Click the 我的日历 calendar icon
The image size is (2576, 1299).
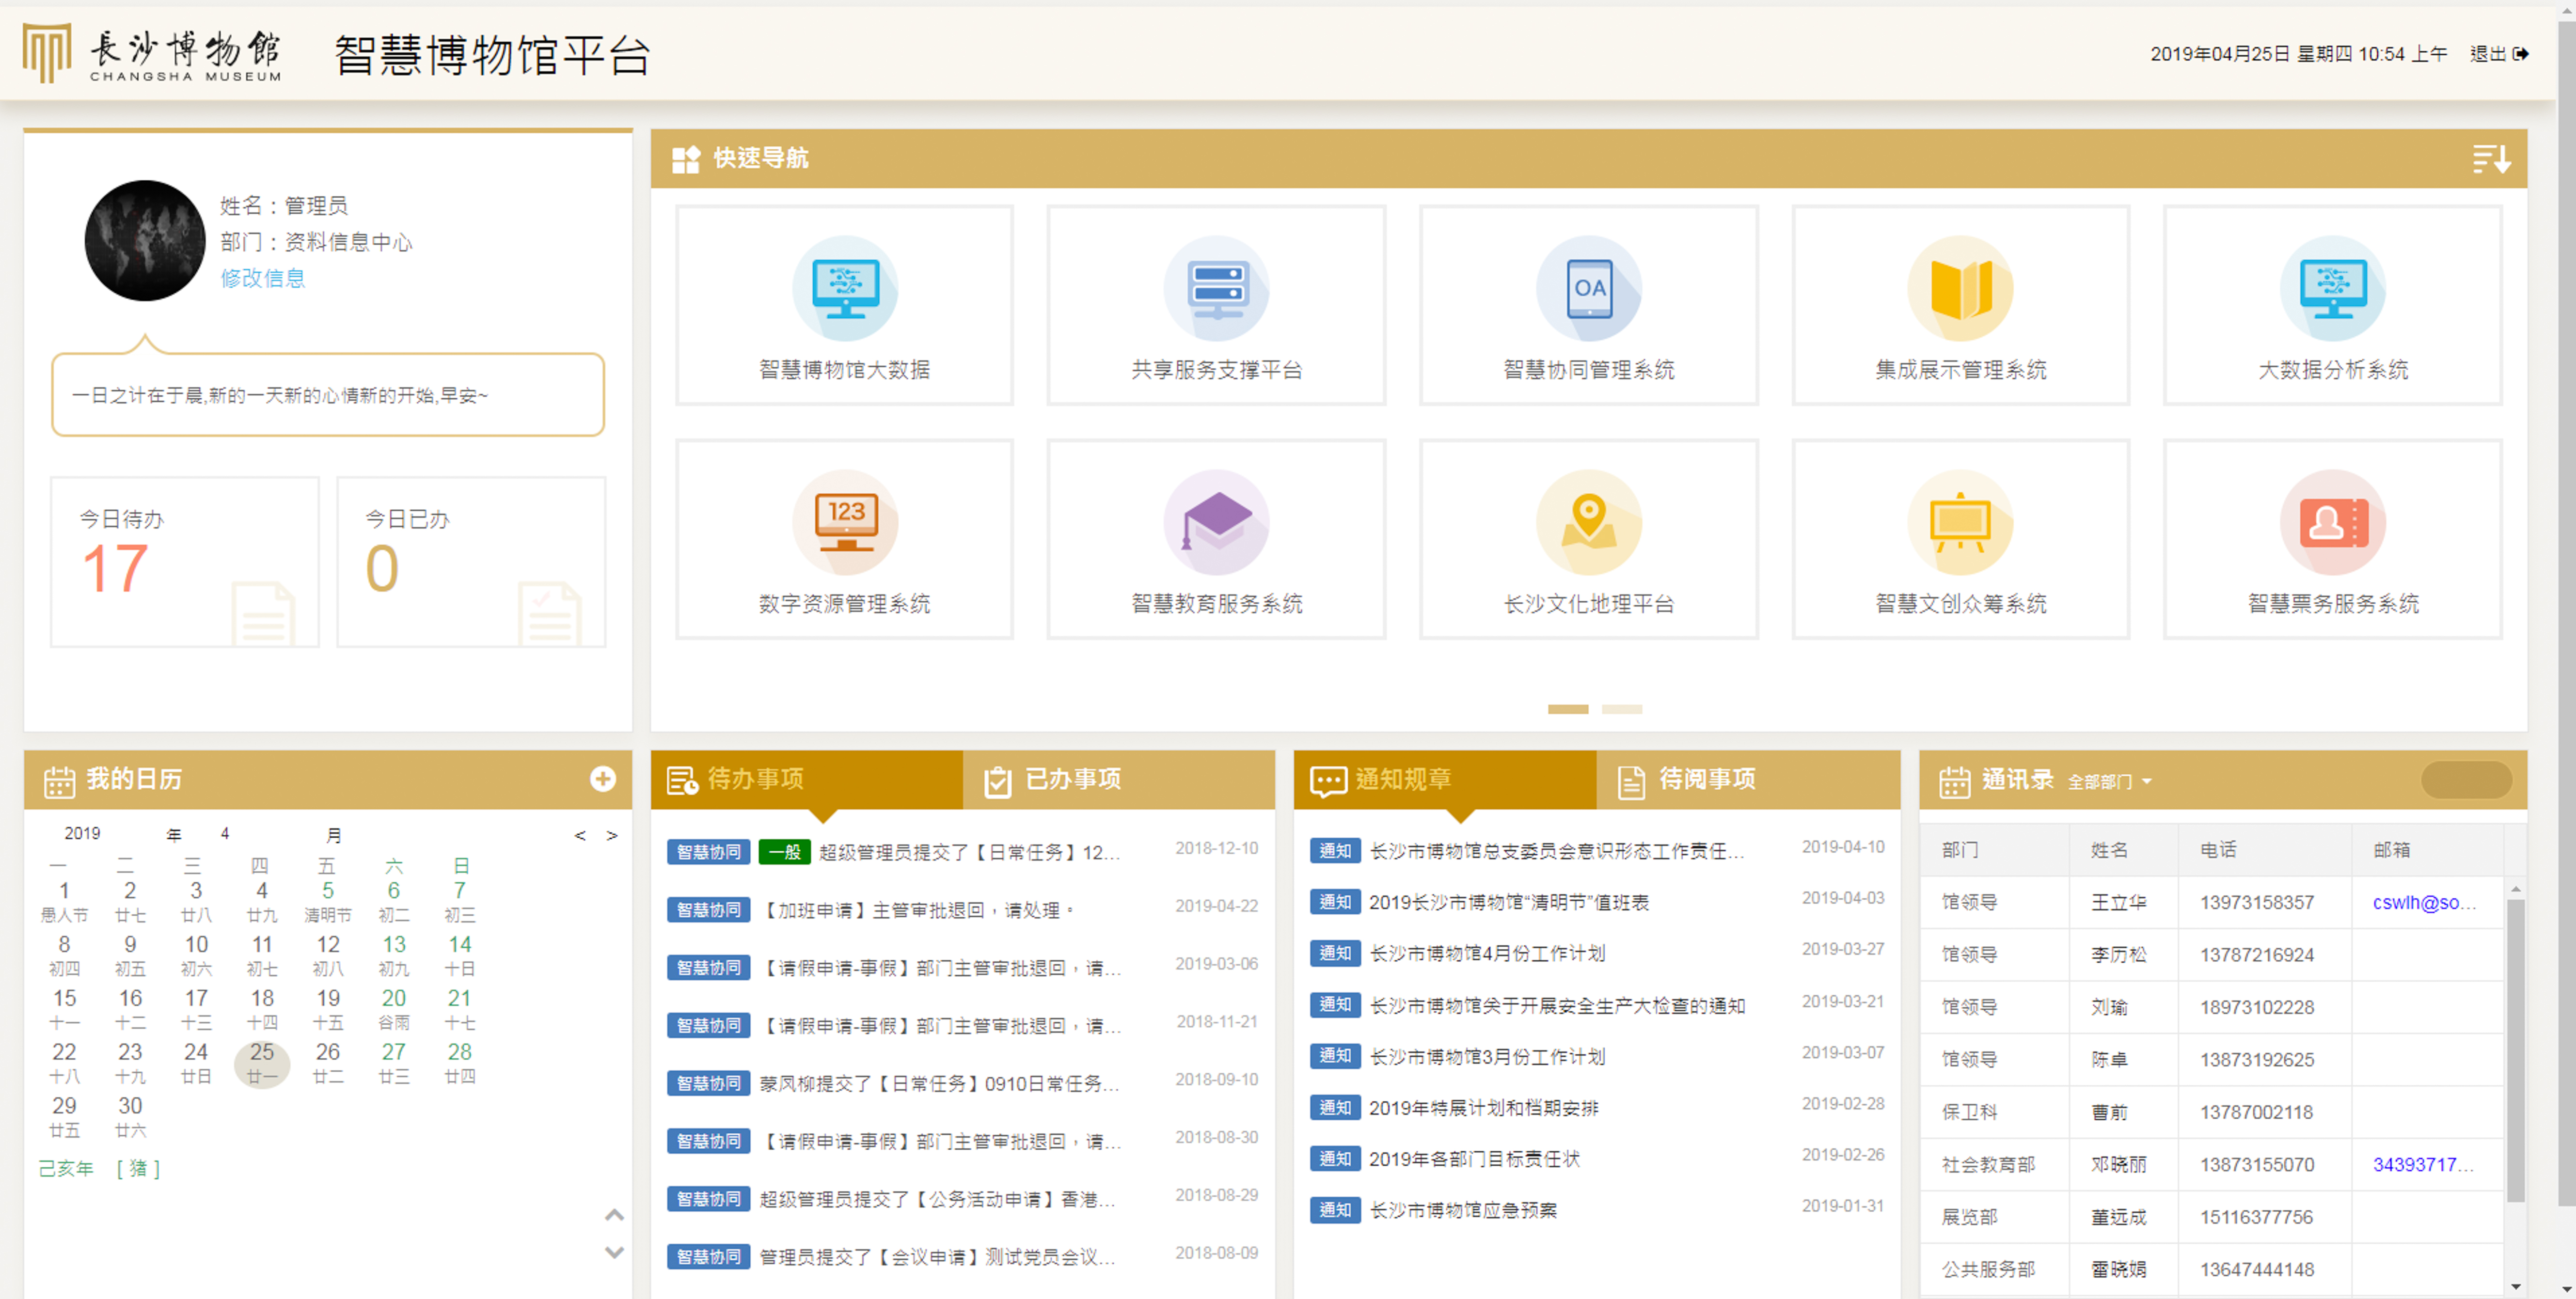59,781
